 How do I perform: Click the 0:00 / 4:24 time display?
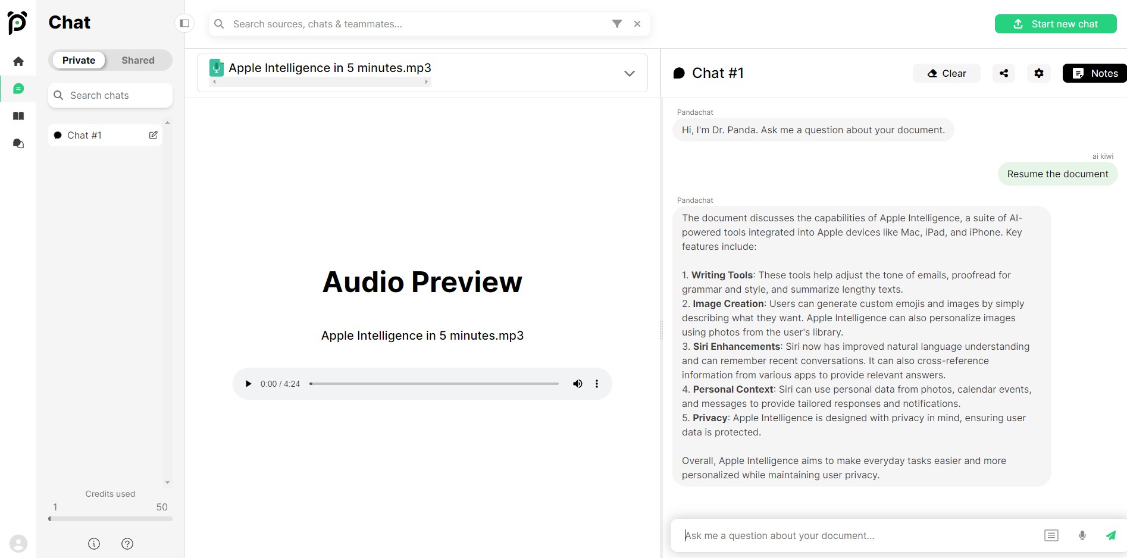click(x=280, y=384)
